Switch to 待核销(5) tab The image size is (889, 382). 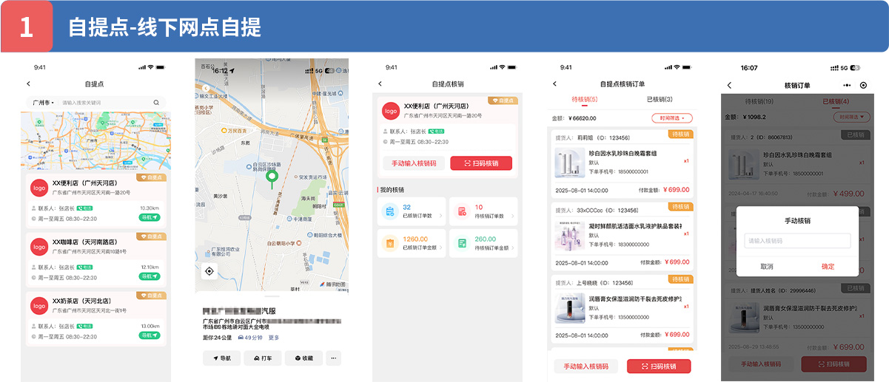coord(585,100)
